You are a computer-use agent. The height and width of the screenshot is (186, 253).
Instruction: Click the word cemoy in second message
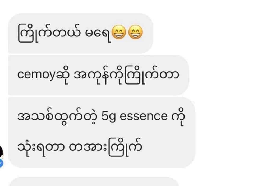(x=36, y=75)
